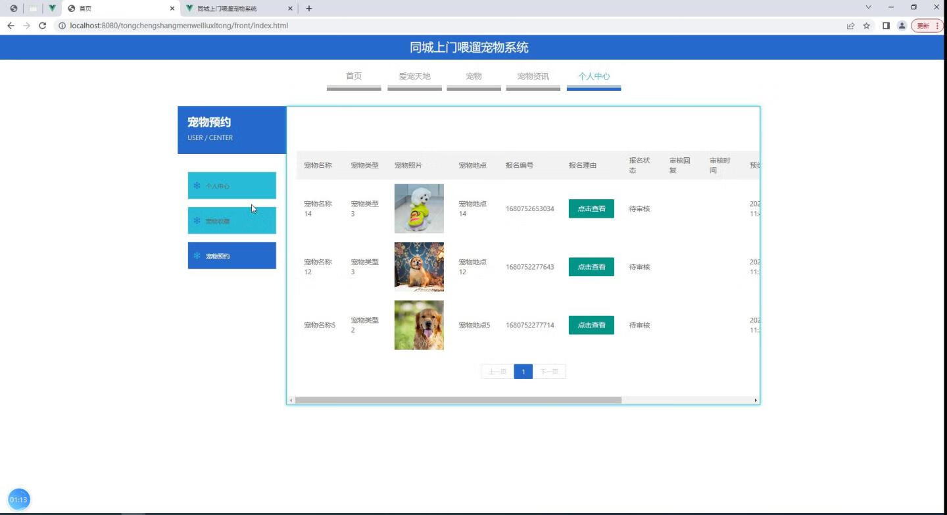
Task: Click the localhost address bar URL
Action: tap(179, 26)
